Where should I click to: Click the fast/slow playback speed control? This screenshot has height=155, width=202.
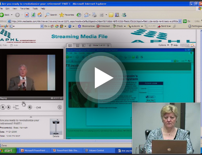pos(16,107)
